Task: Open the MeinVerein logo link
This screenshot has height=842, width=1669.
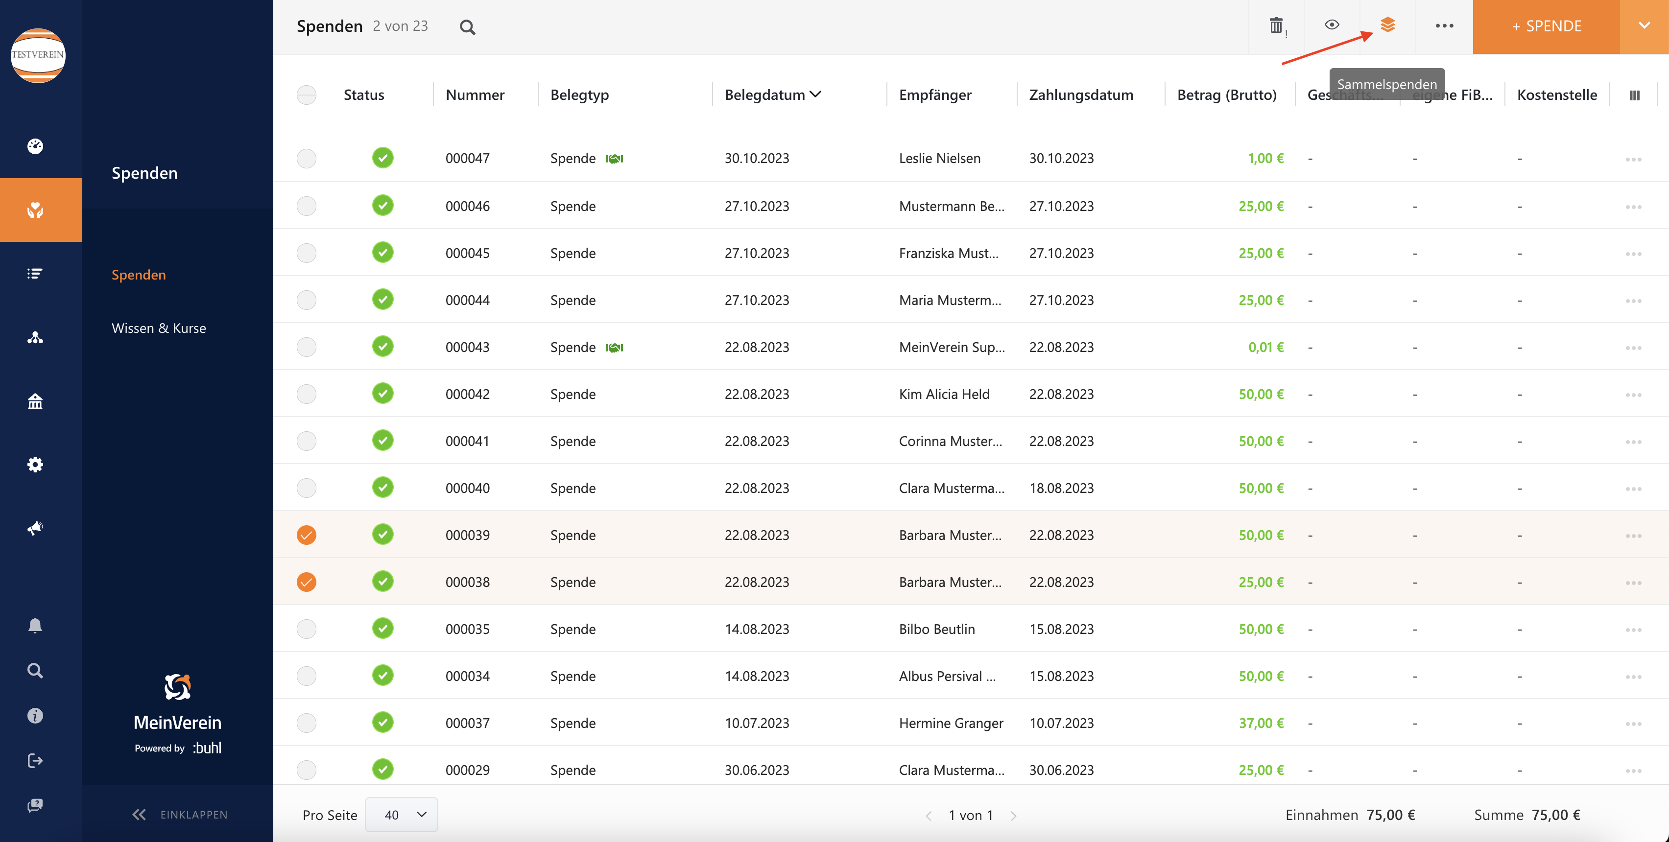Action: 177,714
